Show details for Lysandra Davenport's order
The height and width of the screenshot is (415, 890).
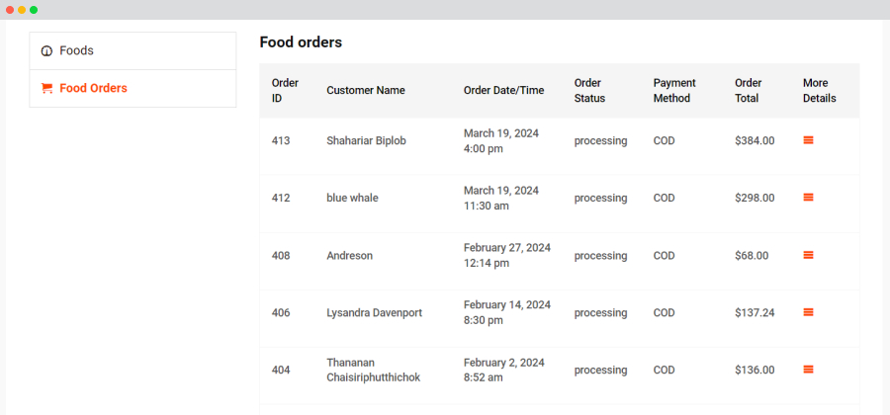click(808, 312)
